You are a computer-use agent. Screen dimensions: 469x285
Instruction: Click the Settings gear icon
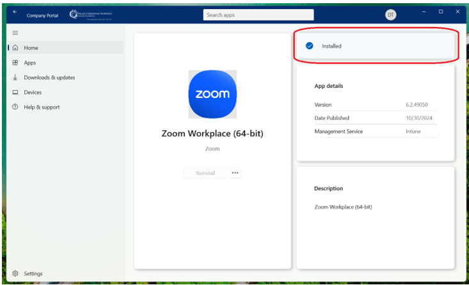pyautogui.click(x=15, y=273)
